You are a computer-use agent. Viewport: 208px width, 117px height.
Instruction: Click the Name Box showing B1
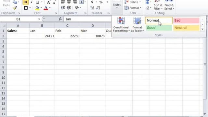pos(18,19)
